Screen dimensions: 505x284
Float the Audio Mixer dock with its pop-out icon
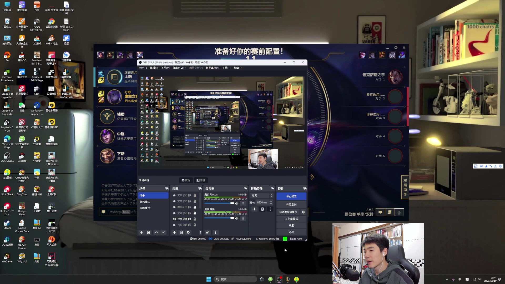coord(245,189)
